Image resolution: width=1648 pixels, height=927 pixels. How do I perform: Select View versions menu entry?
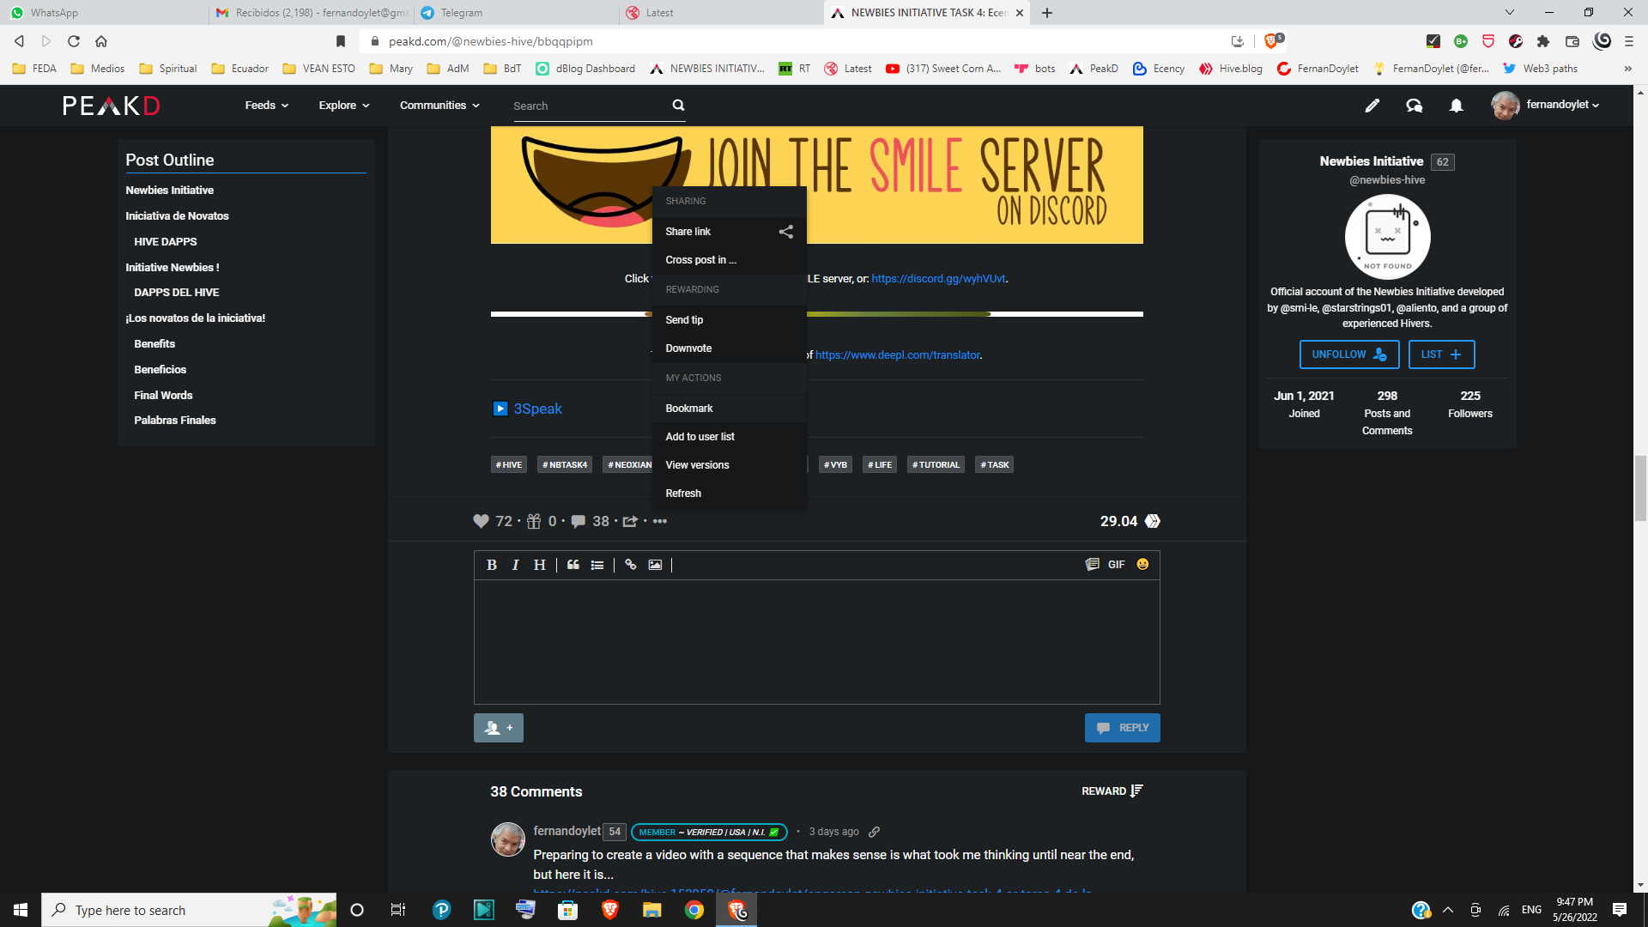pos(729,465)
